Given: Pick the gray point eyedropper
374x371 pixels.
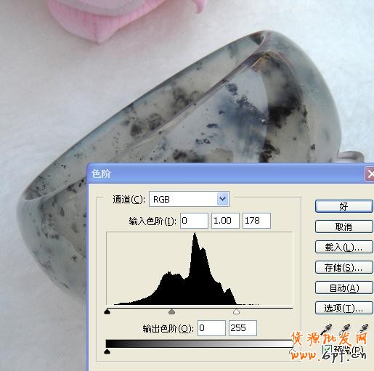Looking at the screenshot, I should tap(344, 330).
